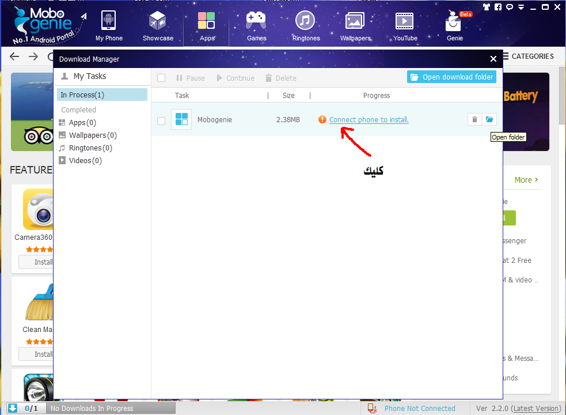Open the Games section

[x=256, y=26]
